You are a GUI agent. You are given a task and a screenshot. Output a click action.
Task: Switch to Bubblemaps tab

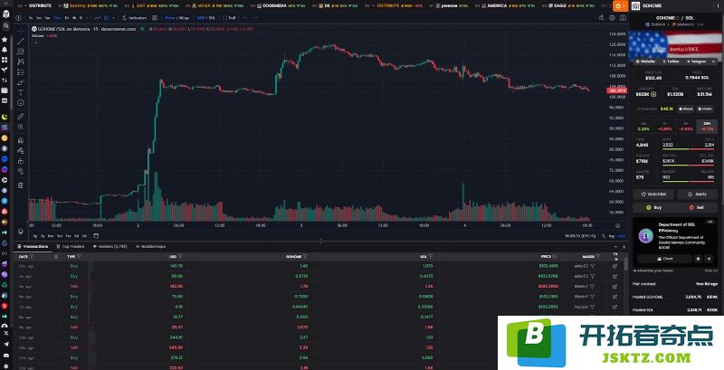pyautogui.click(x=150, y=246)
